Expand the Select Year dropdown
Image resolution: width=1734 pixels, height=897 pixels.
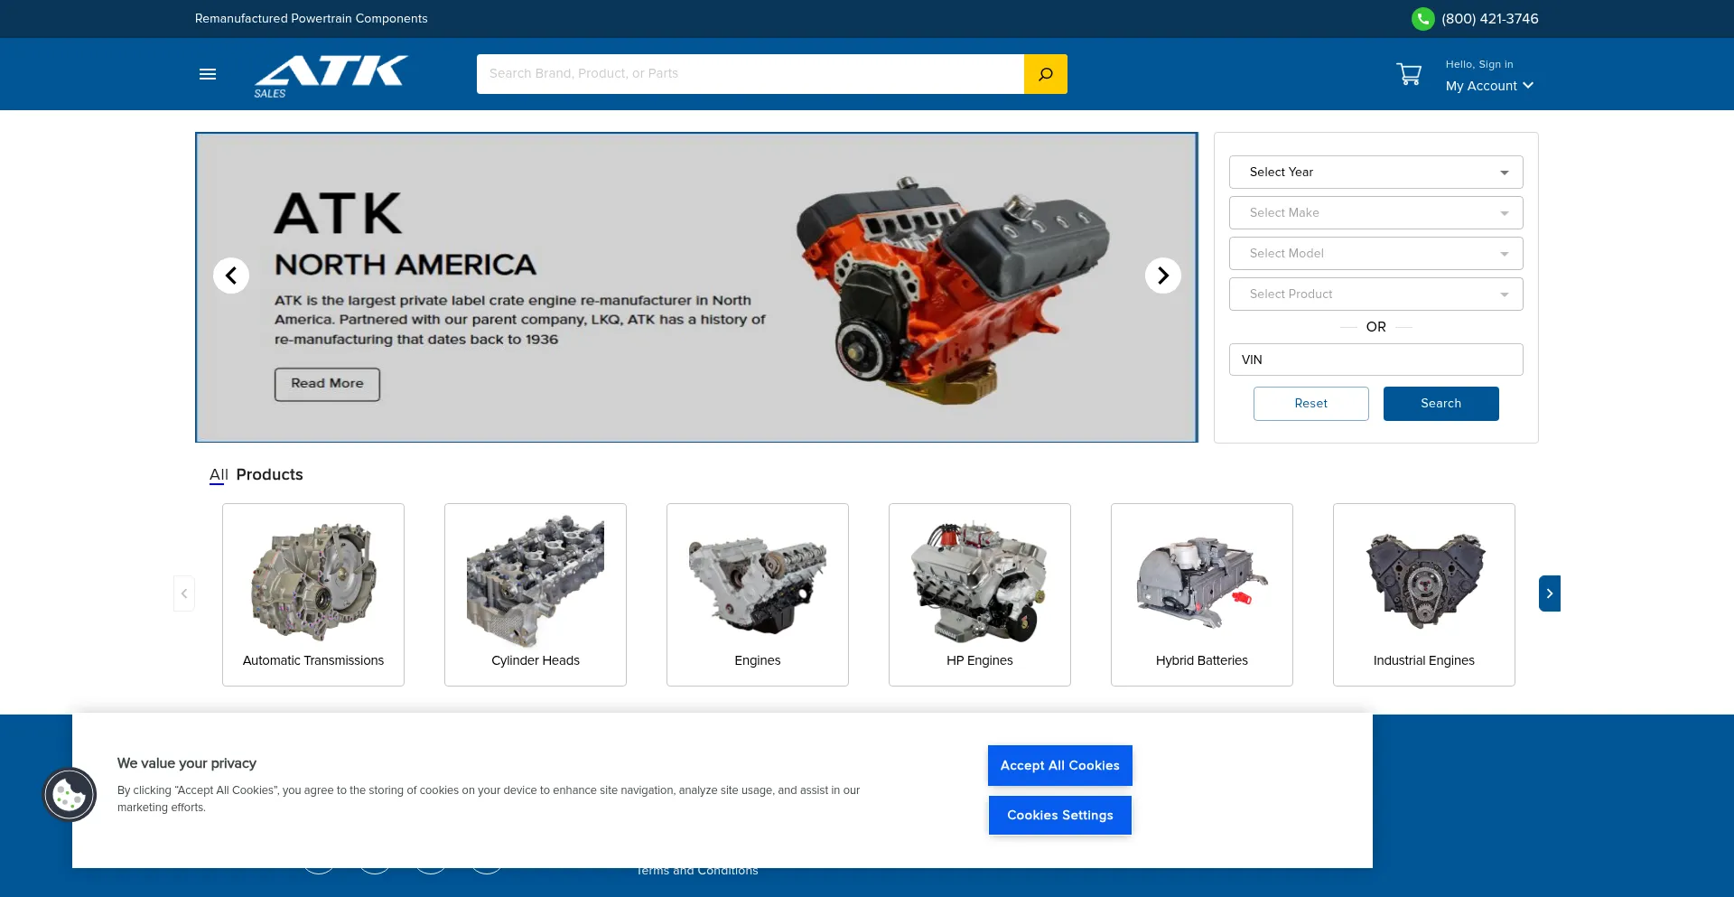tap(1375, 173)
